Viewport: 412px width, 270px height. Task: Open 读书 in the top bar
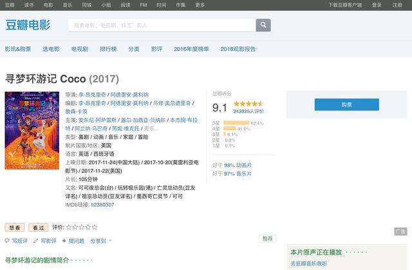[29, 5]
